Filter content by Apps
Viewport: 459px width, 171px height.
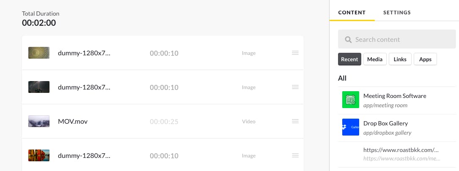[x=425, y=60]
